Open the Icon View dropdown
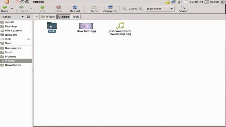This screenshot has width=226, height=127. point(160,9)
